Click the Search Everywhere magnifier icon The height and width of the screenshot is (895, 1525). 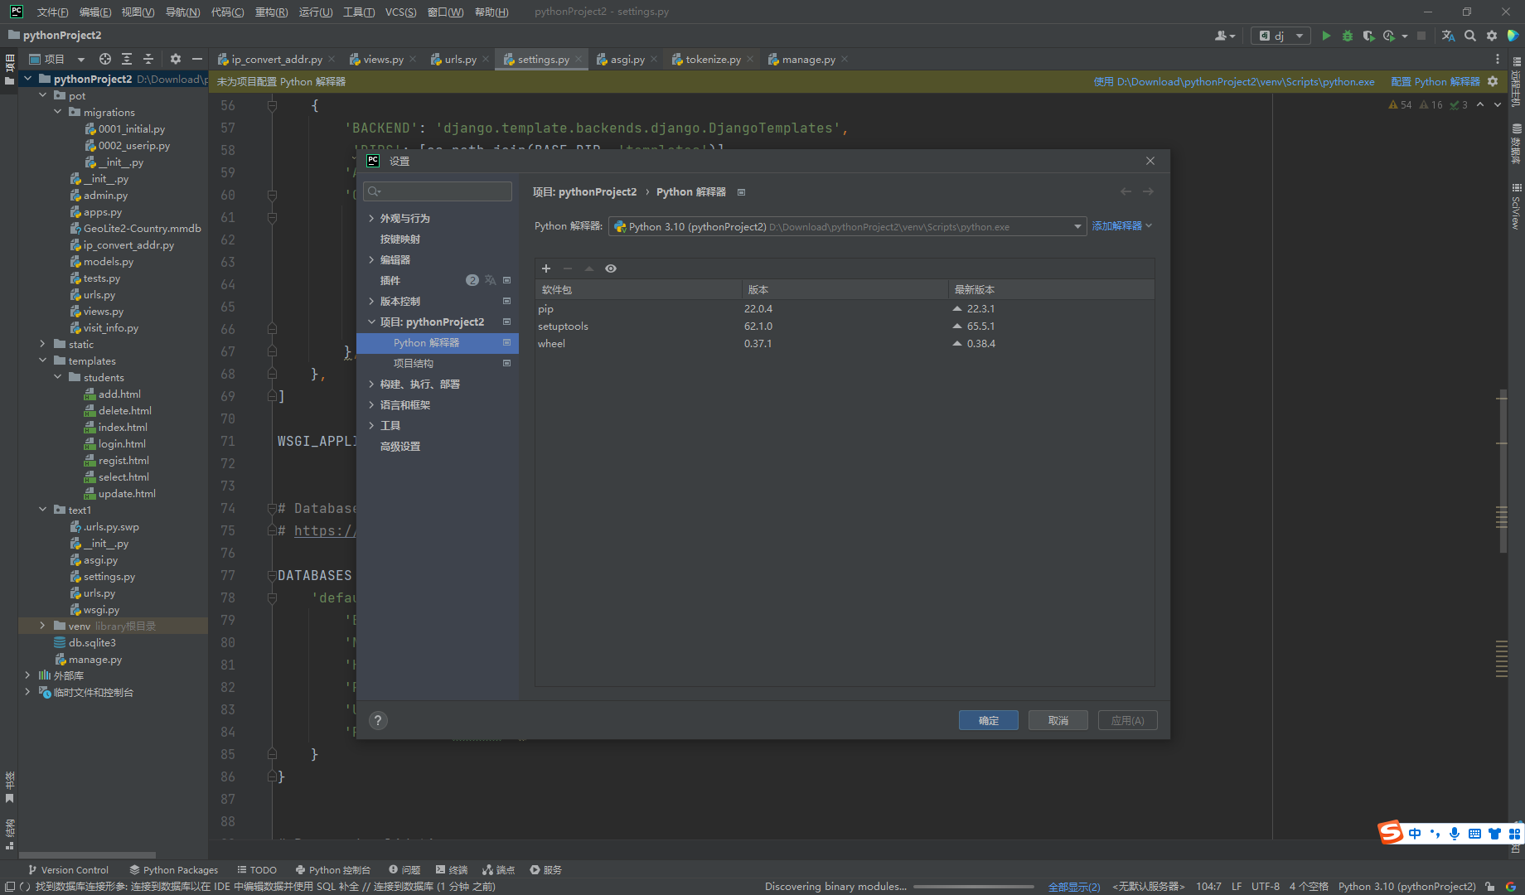point(1470,36)
